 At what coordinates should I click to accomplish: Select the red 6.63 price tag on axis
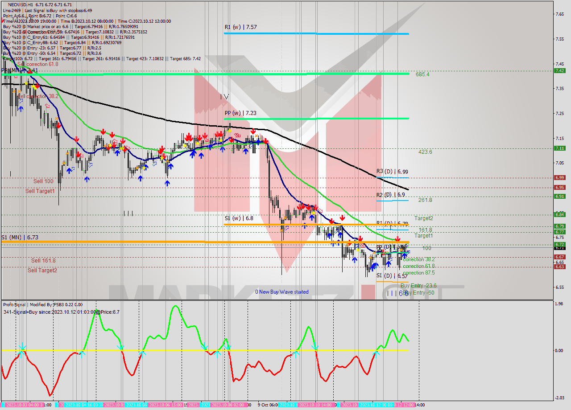click(x=560, y=267)
